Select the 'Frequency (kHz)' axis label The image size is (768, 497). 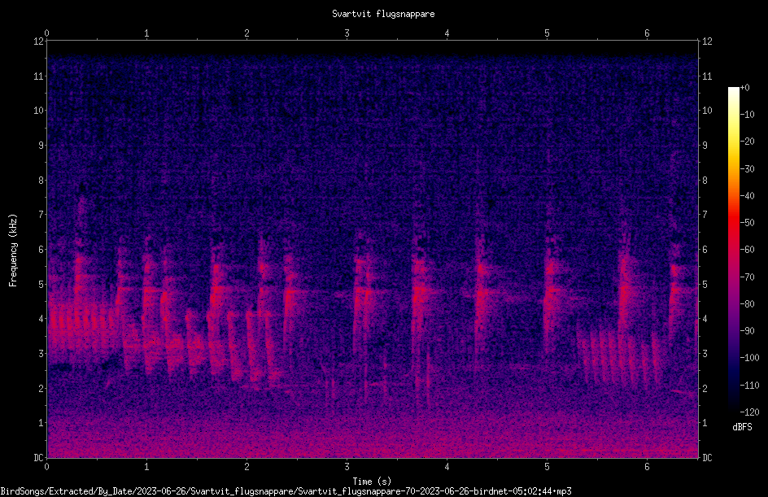point(13,251)
